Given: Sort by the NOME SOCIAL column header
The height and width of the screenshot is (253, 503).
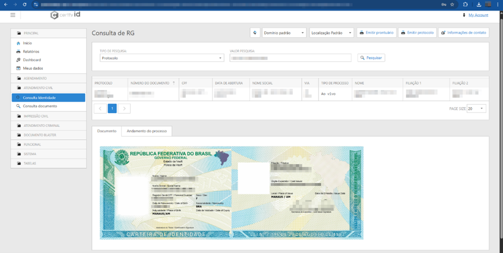Looking at the screenshot, I should 276,83.
